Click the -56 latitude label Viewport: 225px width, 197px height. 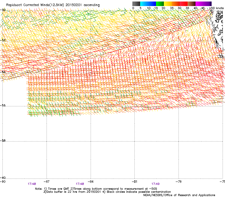click(3, 105)
